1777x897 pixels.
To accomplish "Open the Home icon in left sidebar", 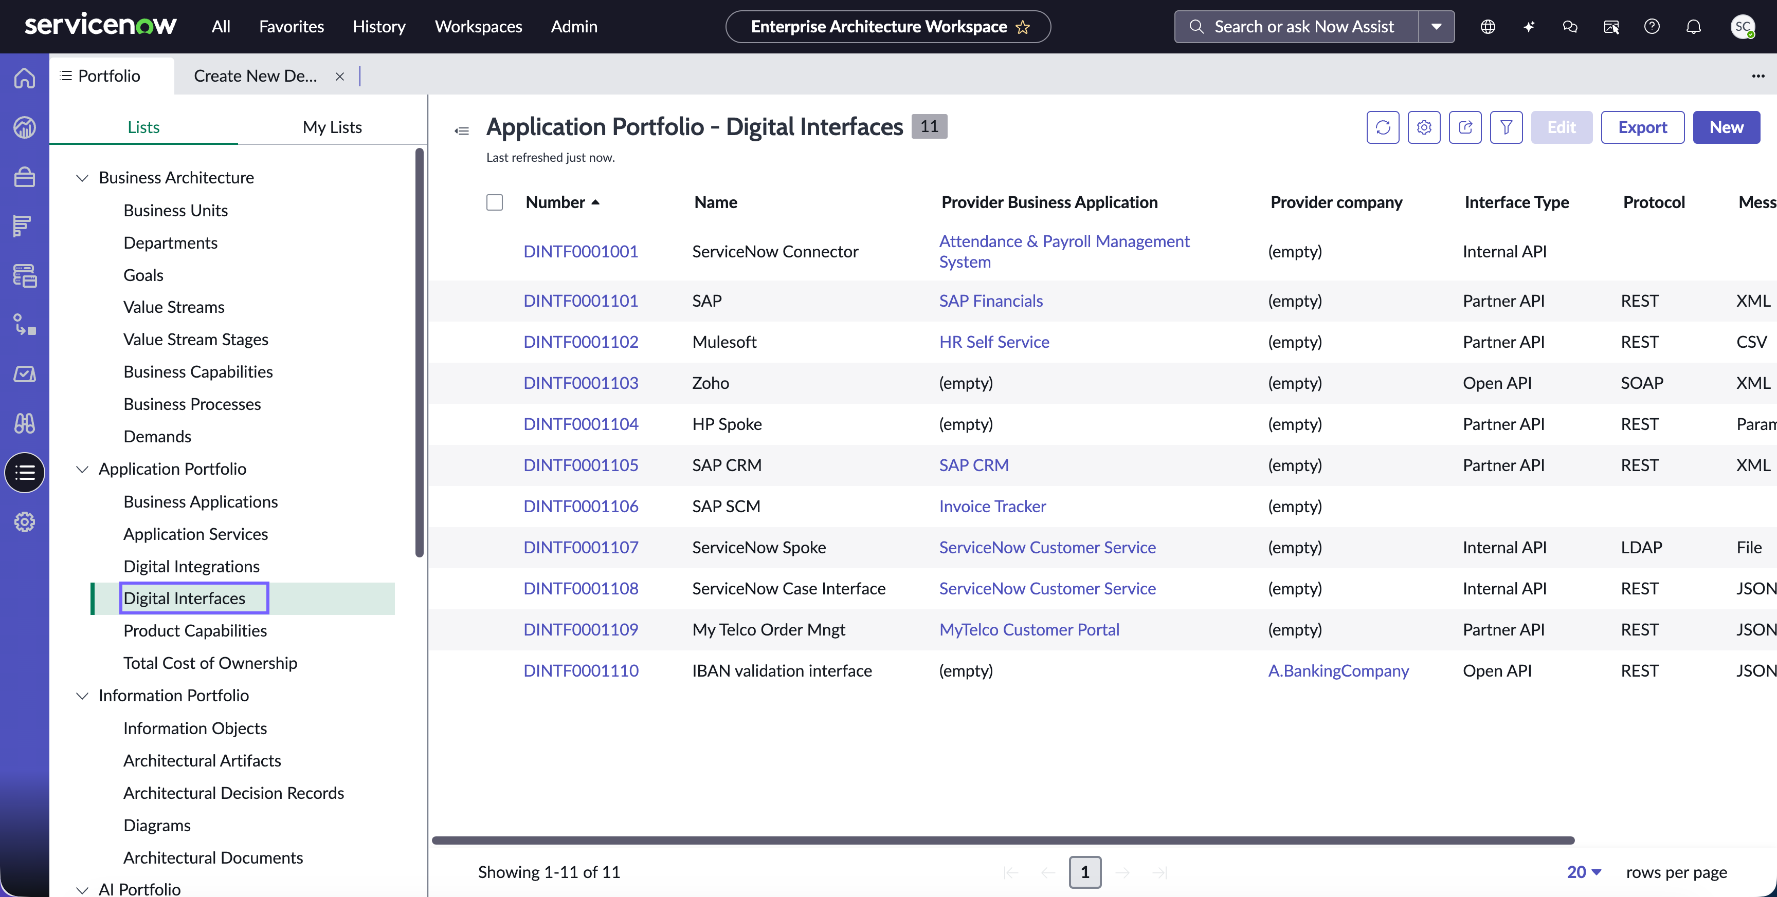I will pyautogui.click(x=25, y=78).
